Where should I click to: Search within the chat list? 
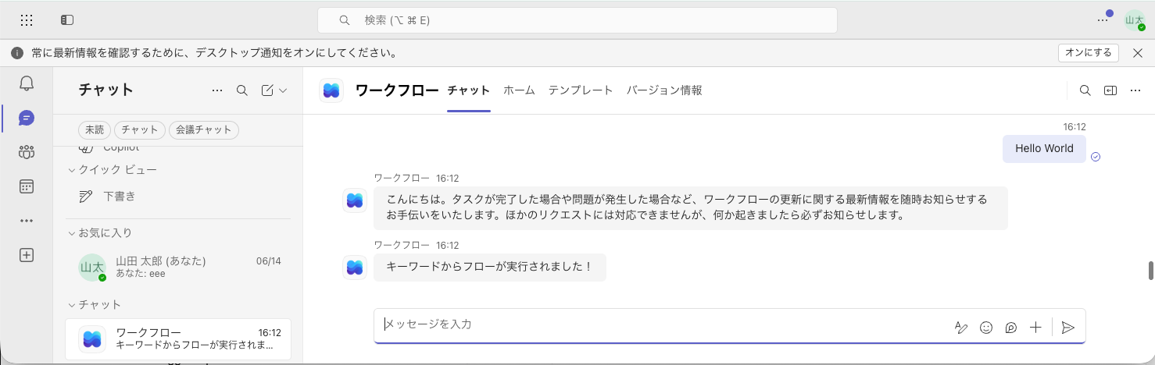click(242, 90)
